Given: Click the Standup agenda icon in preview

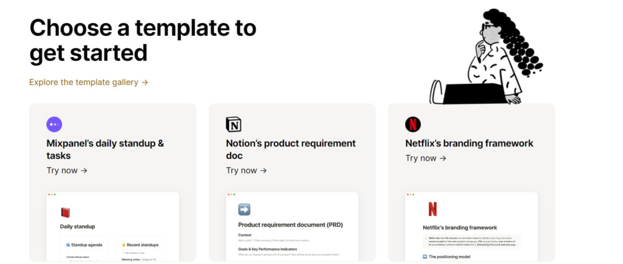Looking at the screenshot, I should point(68,245).
